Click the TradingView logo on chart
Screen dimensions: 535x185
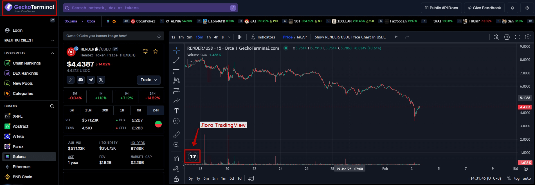click(193, 157)
